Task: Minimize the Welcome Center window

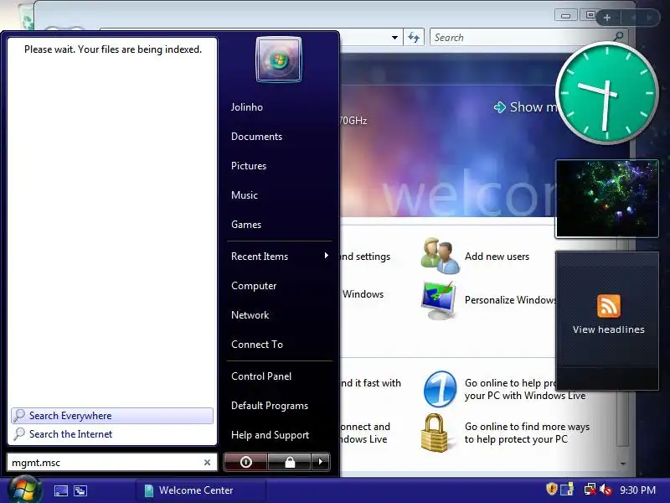Action: tap(566, 16)
